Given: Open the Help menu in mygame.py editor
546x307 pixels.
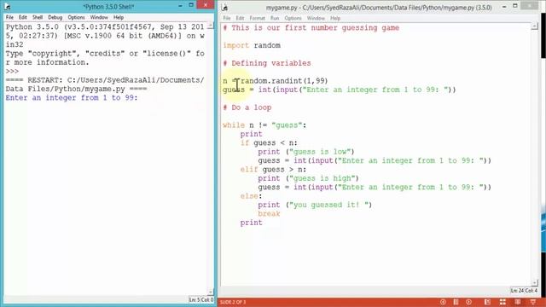Looking at the screenshot, I should click(335, 18).
